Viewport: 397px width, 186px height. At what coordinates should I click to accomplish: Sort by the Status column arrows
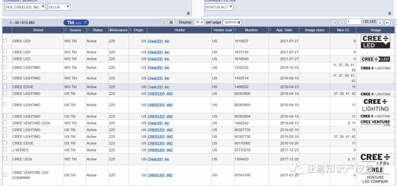[x=88, y=30]
